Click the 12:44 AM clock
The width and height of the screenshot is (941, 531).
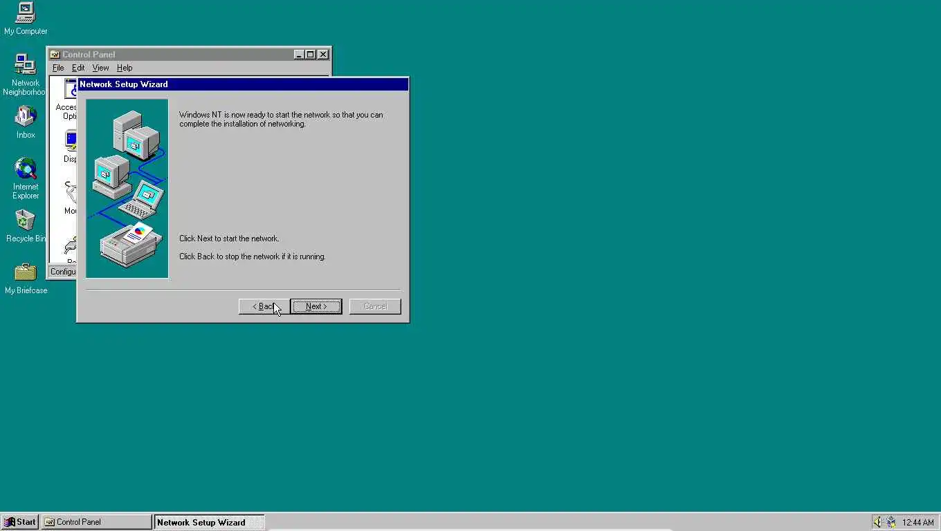(917, 523)
